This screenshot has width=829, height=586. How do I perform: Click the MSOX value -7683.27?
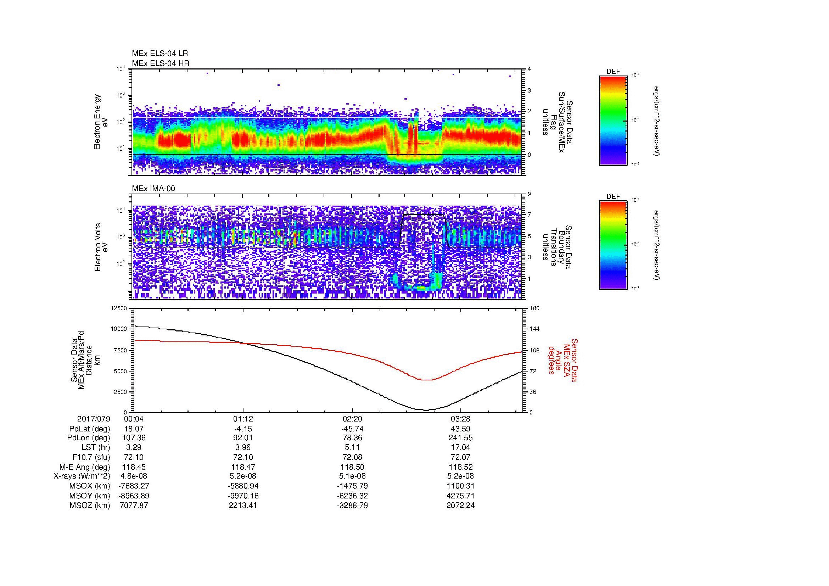point(134,486)
